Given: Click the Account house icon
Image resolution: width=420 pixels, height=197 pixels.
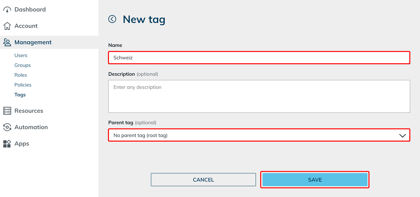Looking at the screenshot, I should (x=7, y=26).
